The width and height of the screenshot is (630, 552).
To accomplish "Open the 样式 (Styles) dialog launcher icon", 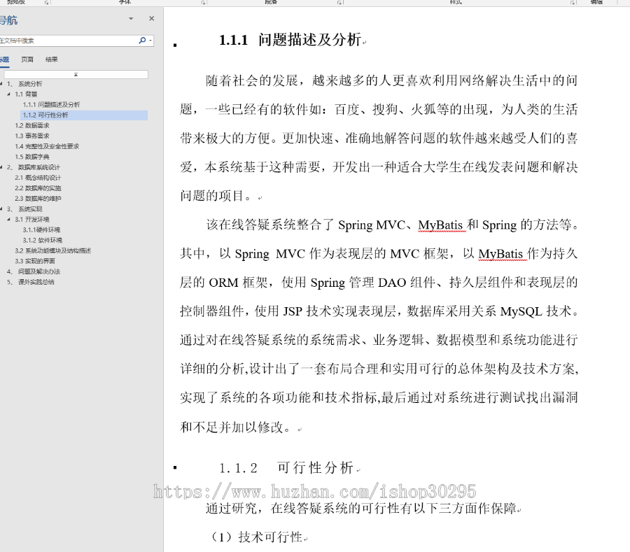I will tap(574, 3).
